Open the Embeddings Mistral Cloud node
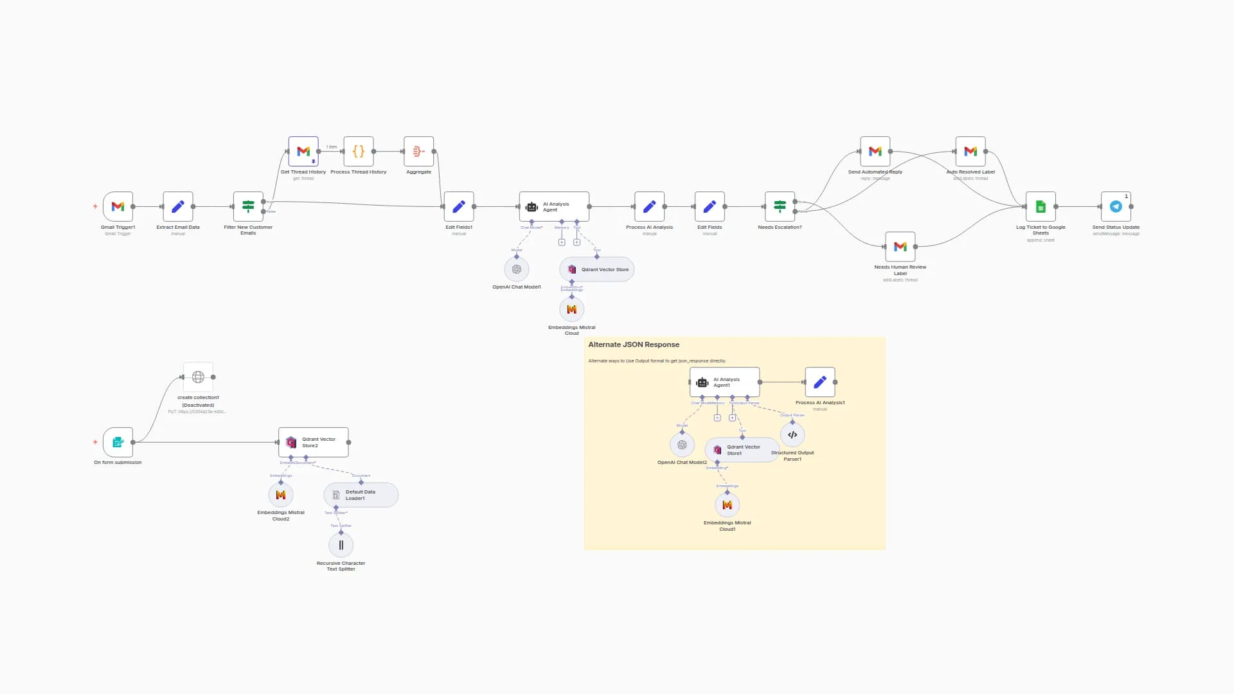The height and width of the screenshot is (694, 1234). point(571,309)
